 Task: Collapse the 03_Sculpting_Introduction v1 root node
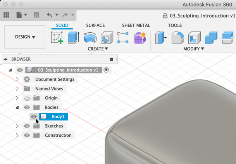click(10, 70)
